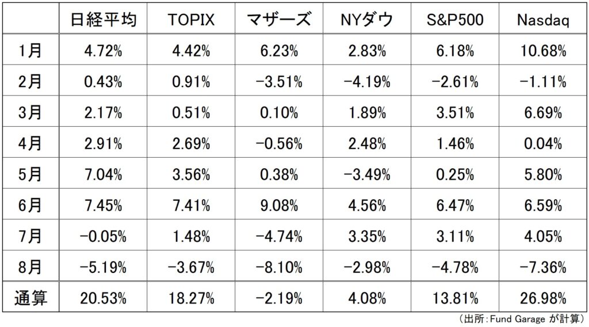Image resolution: width=589 pixels, height=327 pixels.
Task: Click the Nasdaq total cell 26.98%
Action: click(x=542, y=298)
